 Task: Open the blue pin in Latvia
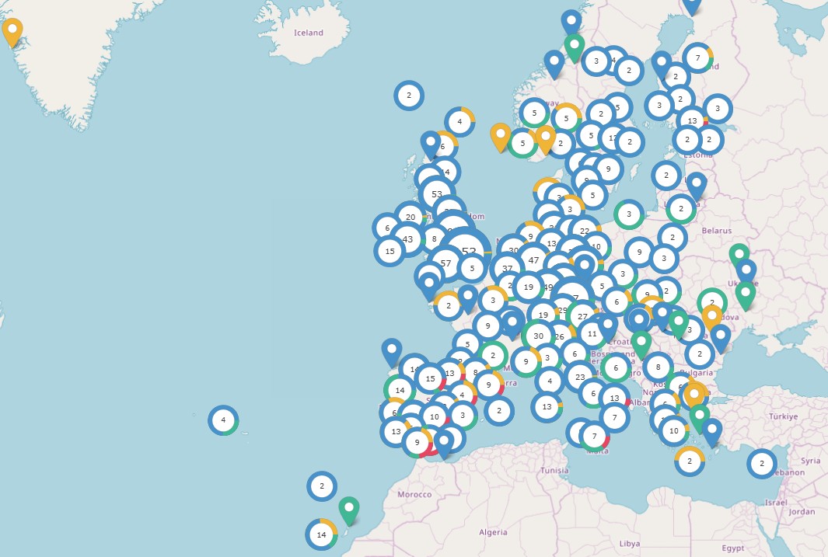[697, 185]
